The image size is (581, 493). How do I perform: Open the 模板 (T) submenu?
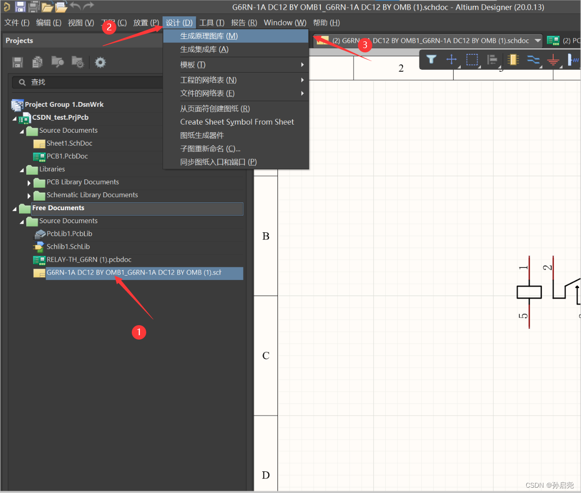(236, 64)
